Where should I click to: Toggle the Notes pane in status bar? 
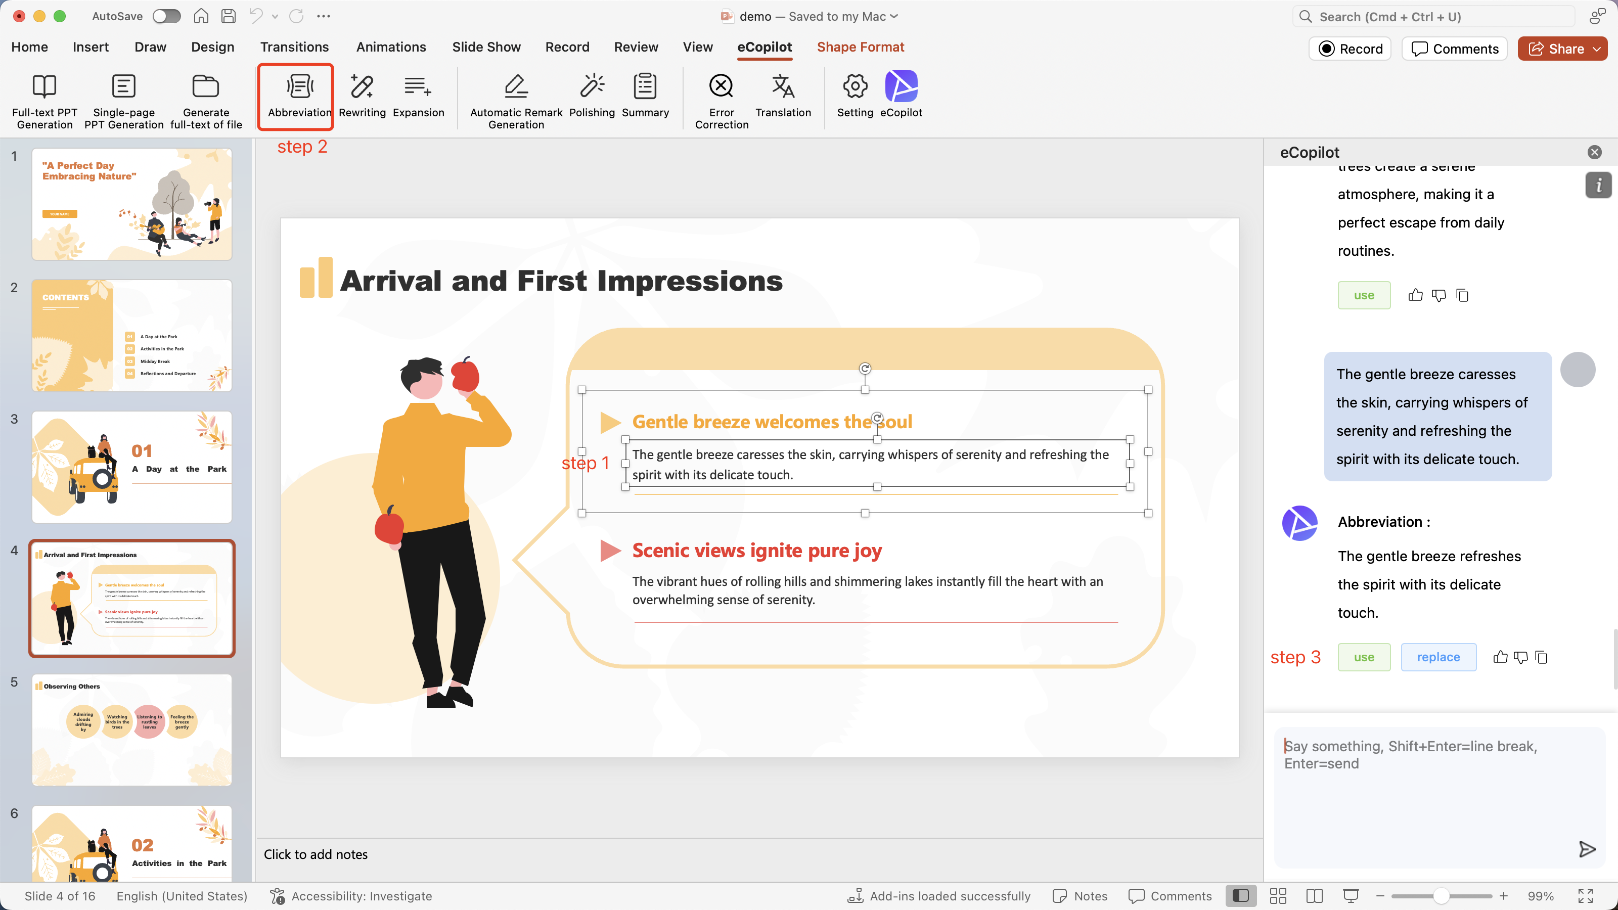[x=1080, y=895]
